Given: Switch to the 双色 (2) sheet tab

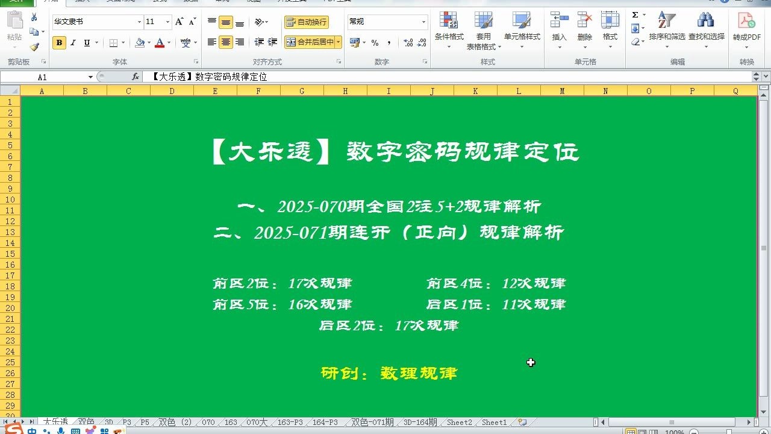Looking at the screenshot, I should (x=175, y=423).
